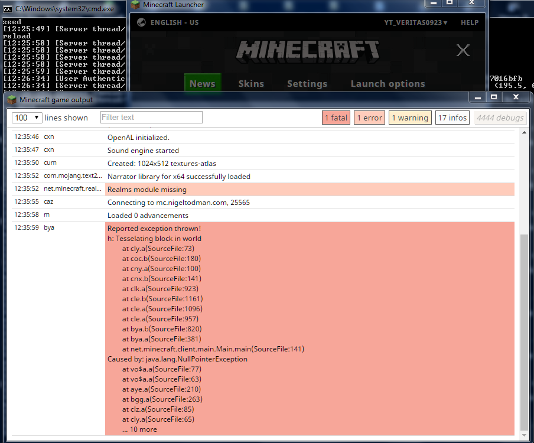Click the globe language icon in launcher
Screen dimensions: 534x443
click(x=141, y=22)
